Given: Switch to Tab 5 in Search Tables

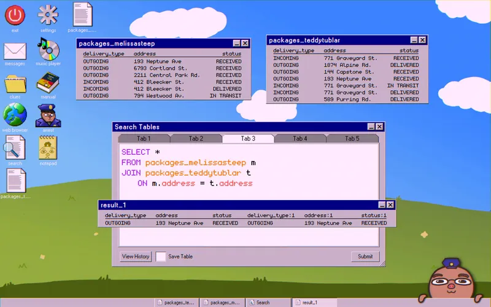Looking at the screenshot, I should pos(352,139).
